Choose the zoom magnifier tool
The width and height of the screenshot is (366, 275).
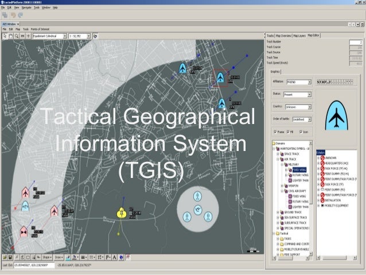17,35
